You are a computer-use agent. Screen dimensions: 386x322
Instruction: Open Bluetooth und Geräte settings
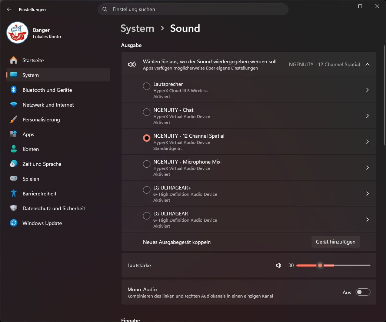point(58,90)
